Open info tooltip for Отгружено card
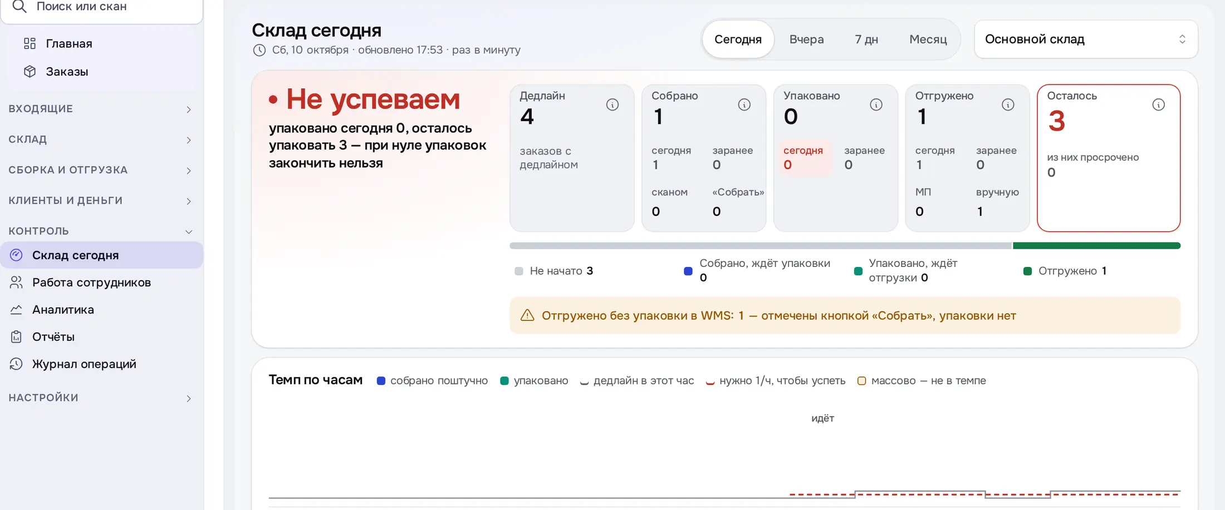This screenshot has height=510, width=1225. point(1008,105)
